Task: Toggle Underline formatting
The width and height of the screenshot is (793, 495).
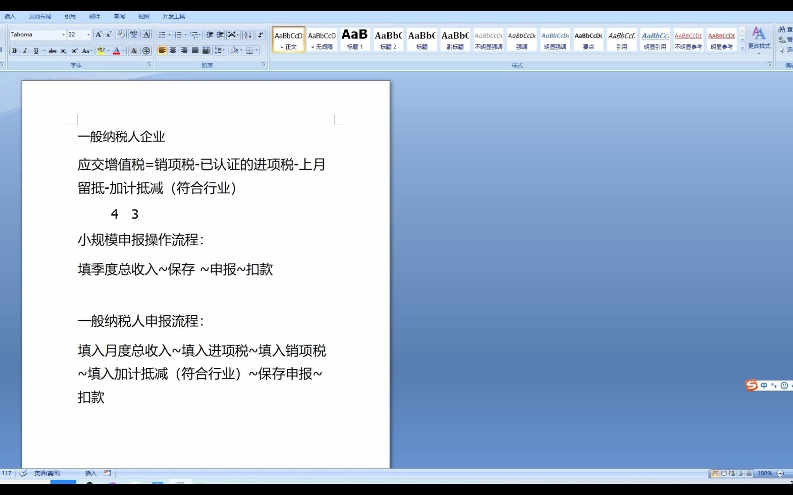Action: [36, 51]
